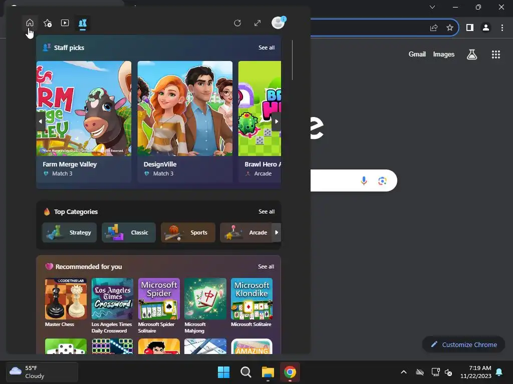This screenshot has height=384, width=513.
Task: Open the video play tab icon
Action: (x=65, y=23)
